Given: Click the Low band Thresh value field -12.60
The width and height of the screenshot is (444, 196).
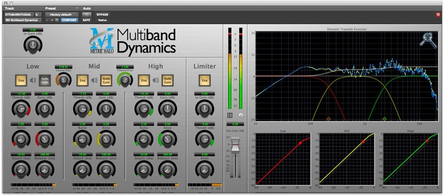Looking at the screenshot, I should click(21, 94).
